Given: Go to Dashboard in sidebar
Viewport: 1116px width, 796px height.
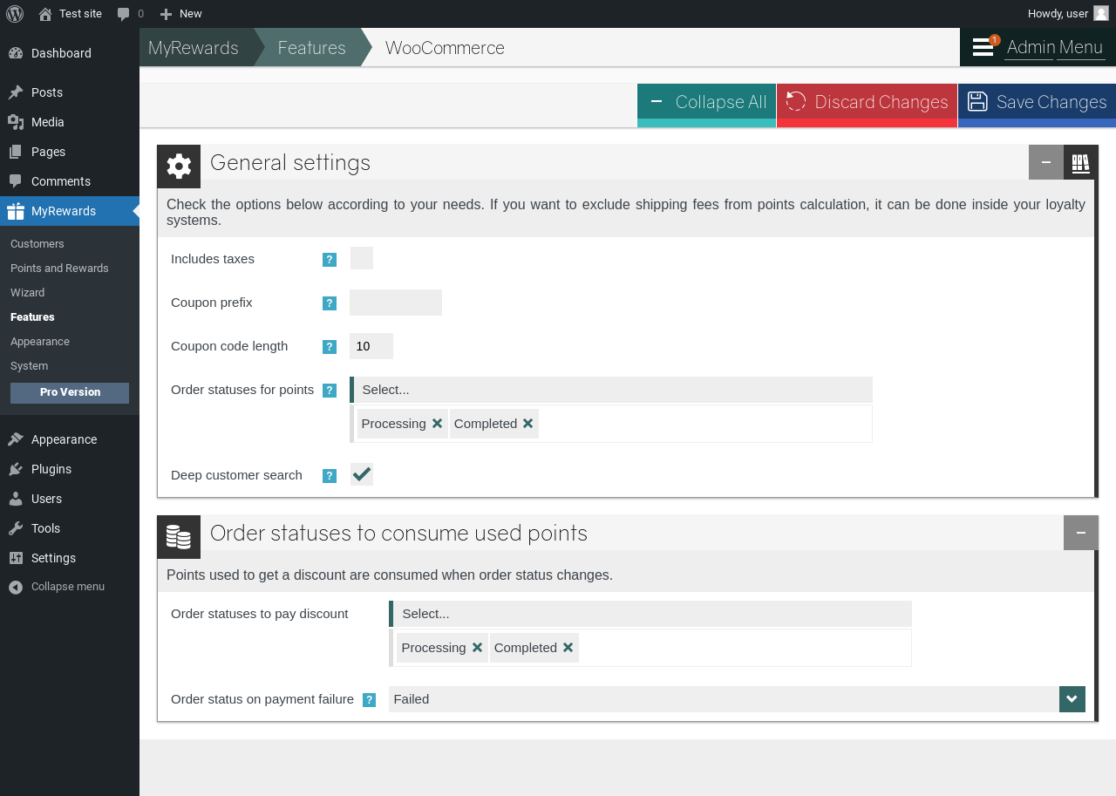Looking at the screenshot, I should [70, 53].
